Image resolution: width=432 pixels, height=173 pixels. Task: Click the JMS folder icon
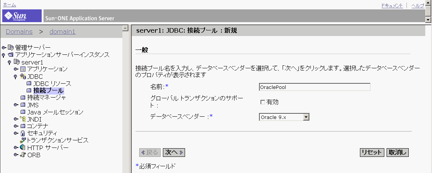(23, 105)
